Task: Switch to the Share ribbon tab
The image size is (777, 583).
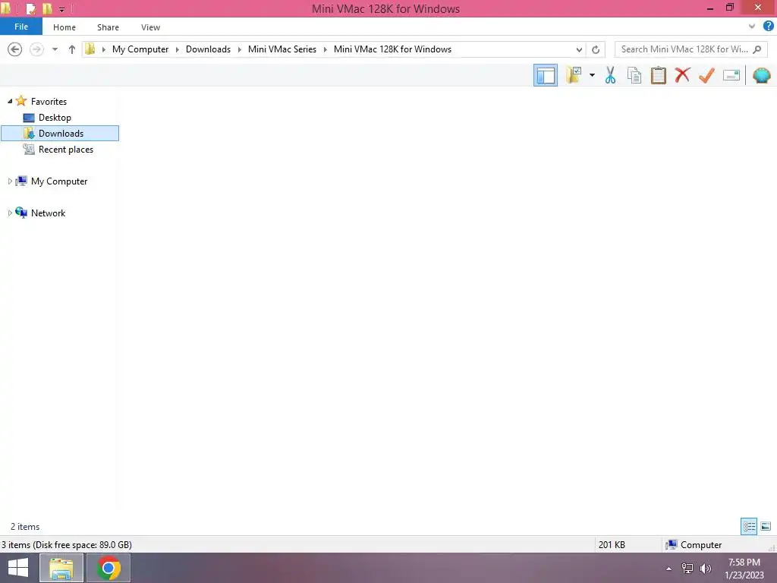Action: point(108,27)
